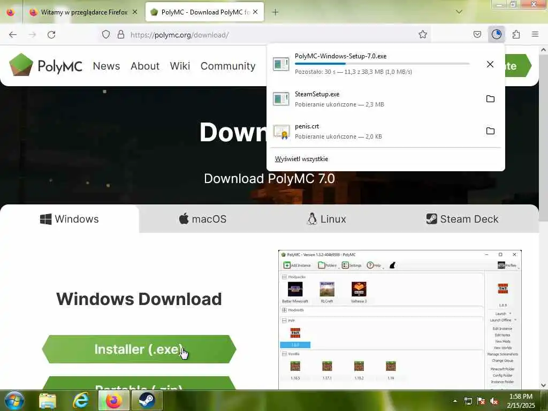
Task: Open the About navigation link
Action: [x=144, y=66]
